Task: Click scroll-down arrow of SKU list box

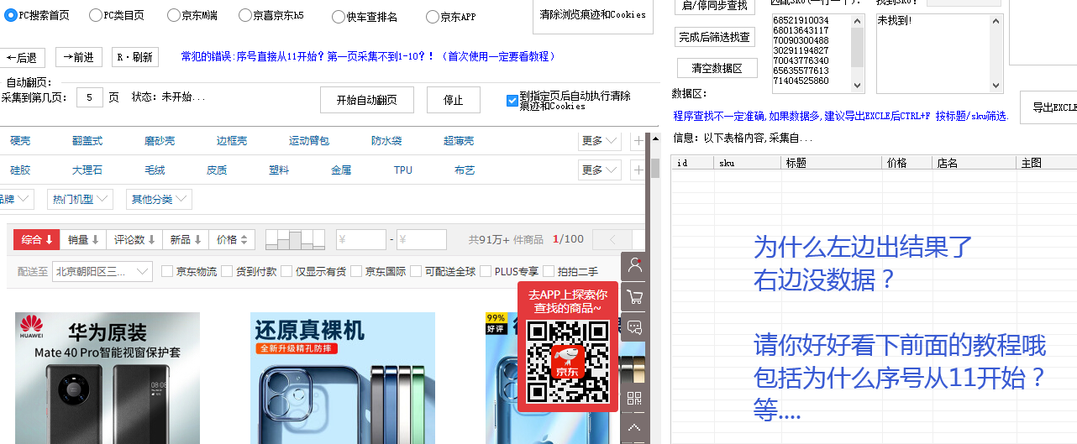Action: point(858,86)
